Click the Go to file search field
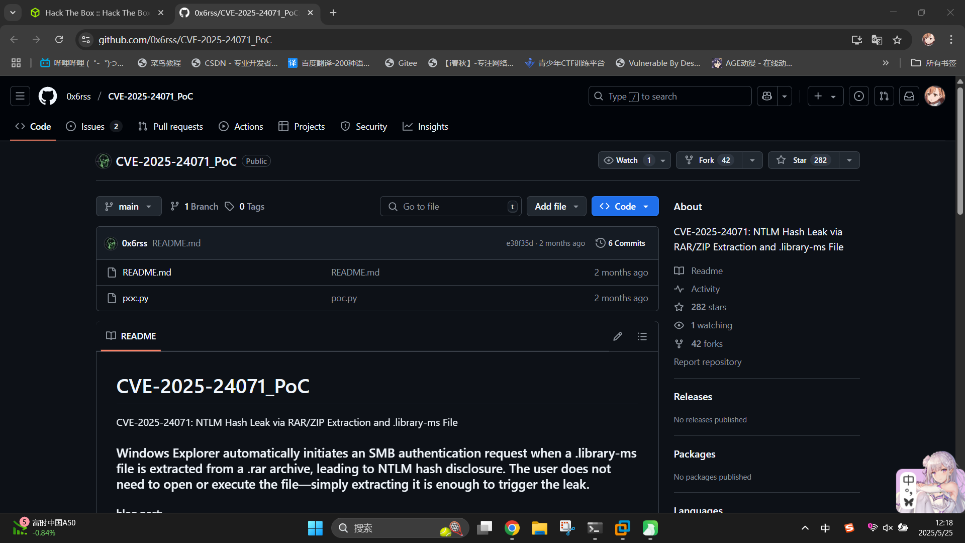 pyautogui.click(x=450, y=207)
